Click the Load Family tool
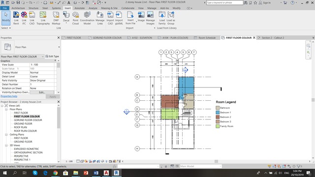Image resolution: width=315 pixels, height=177 pixels. click(162, 18)
